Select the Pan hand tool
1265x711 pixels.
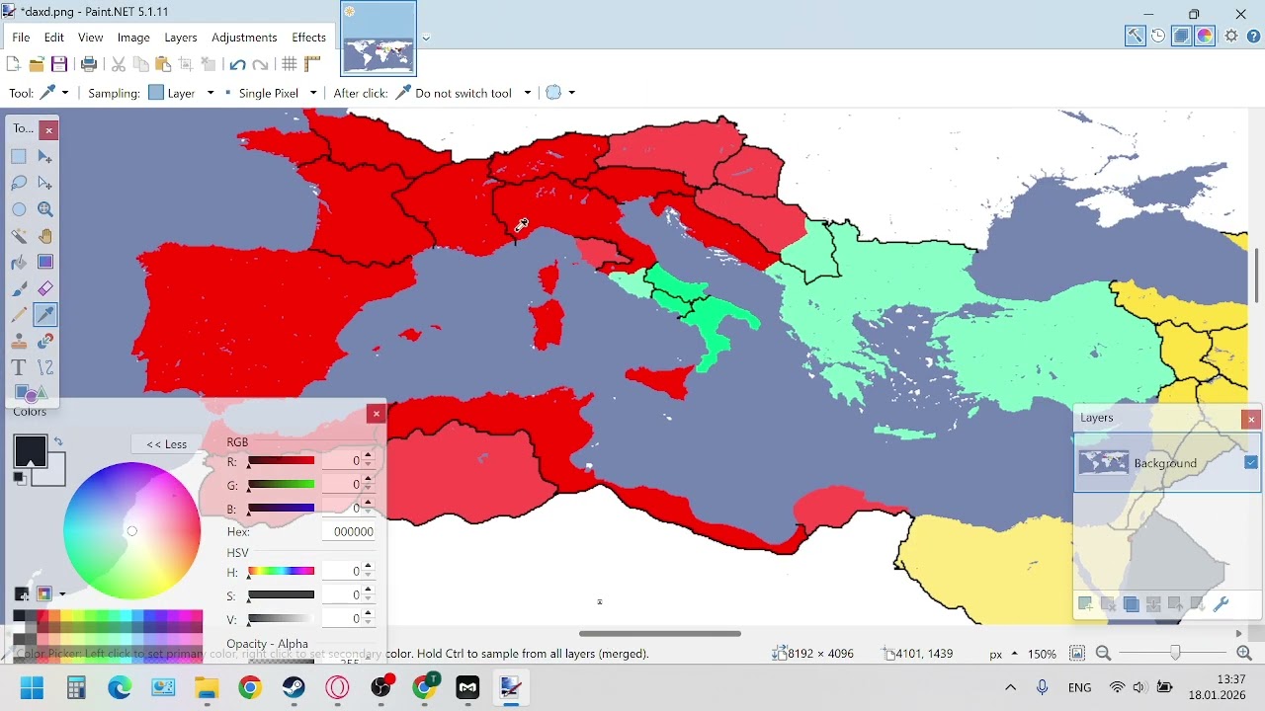[45, 236]
